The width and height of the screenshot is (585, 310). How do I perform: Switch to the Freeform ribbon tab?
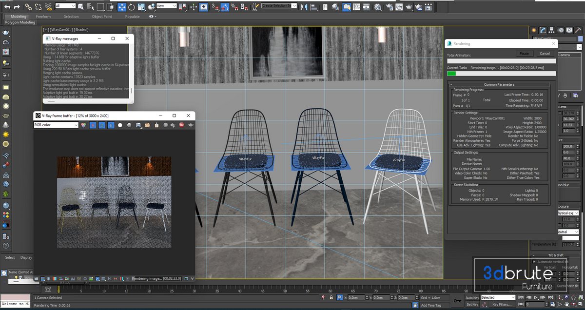43,16
